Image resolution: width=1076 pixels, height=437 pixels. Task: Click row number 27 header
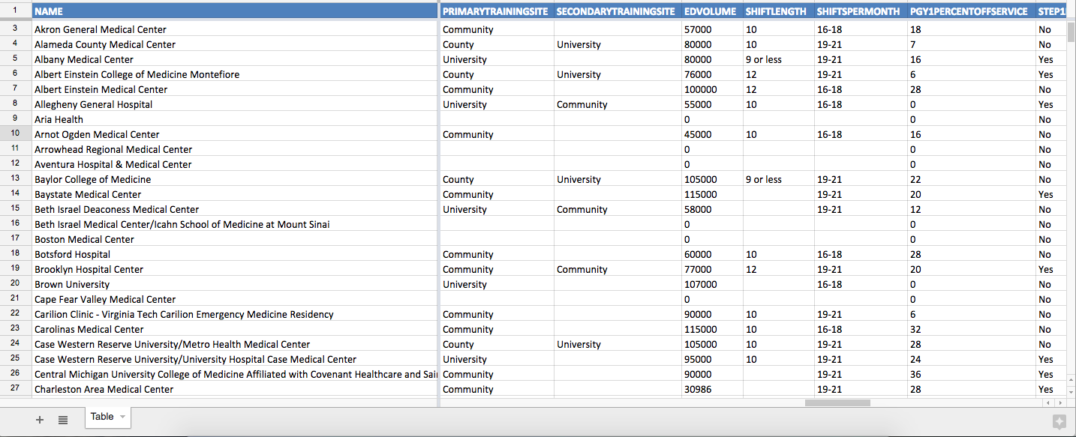coord(15,389)
